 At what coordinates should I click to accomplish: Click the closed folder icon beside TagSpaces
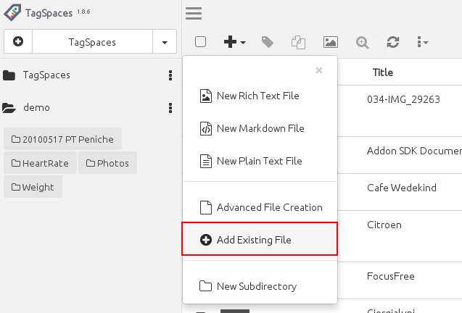[9, 75]
